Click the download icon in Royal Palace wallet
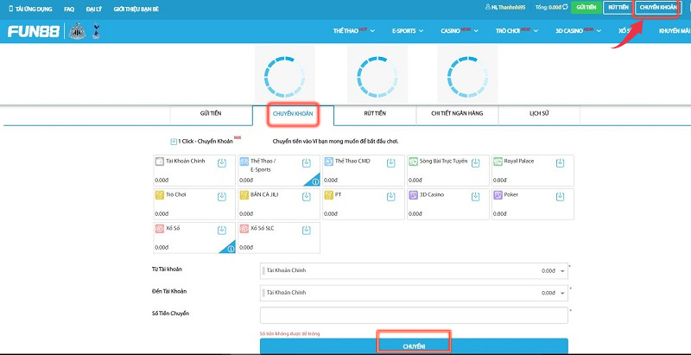Viewport: 691px width, 355px height. coord(561,162)
